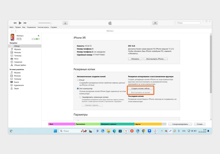Open the Учетная запись menu
This screenshot has height=154, width=220.
pyautogui.click(x=43, y=27)
